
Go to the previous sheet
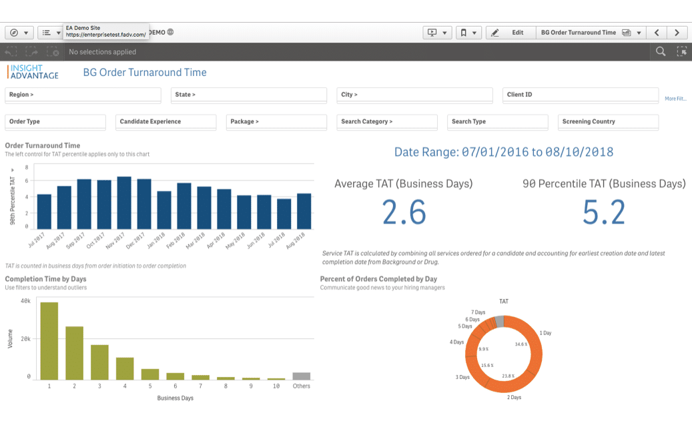tap(657, 33)
